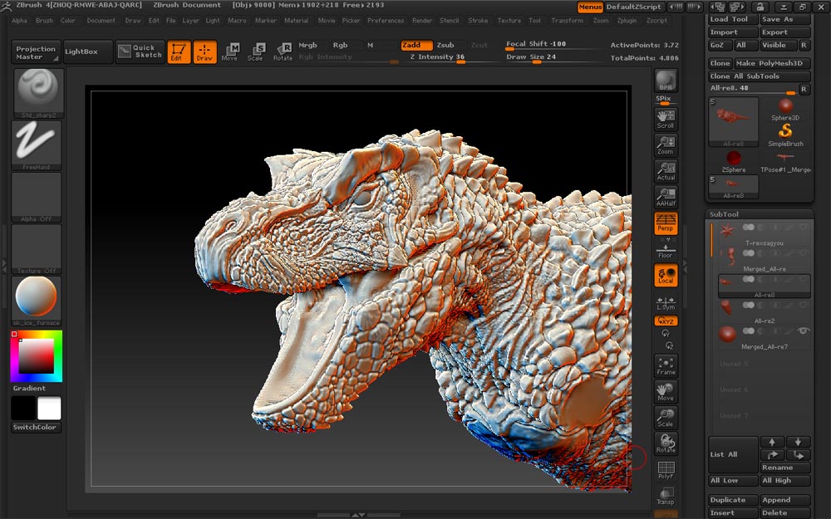The width and height of the screenshot is (831, 519).
Task: Select the Scroll canvas tool
Action: click(666, 119)
